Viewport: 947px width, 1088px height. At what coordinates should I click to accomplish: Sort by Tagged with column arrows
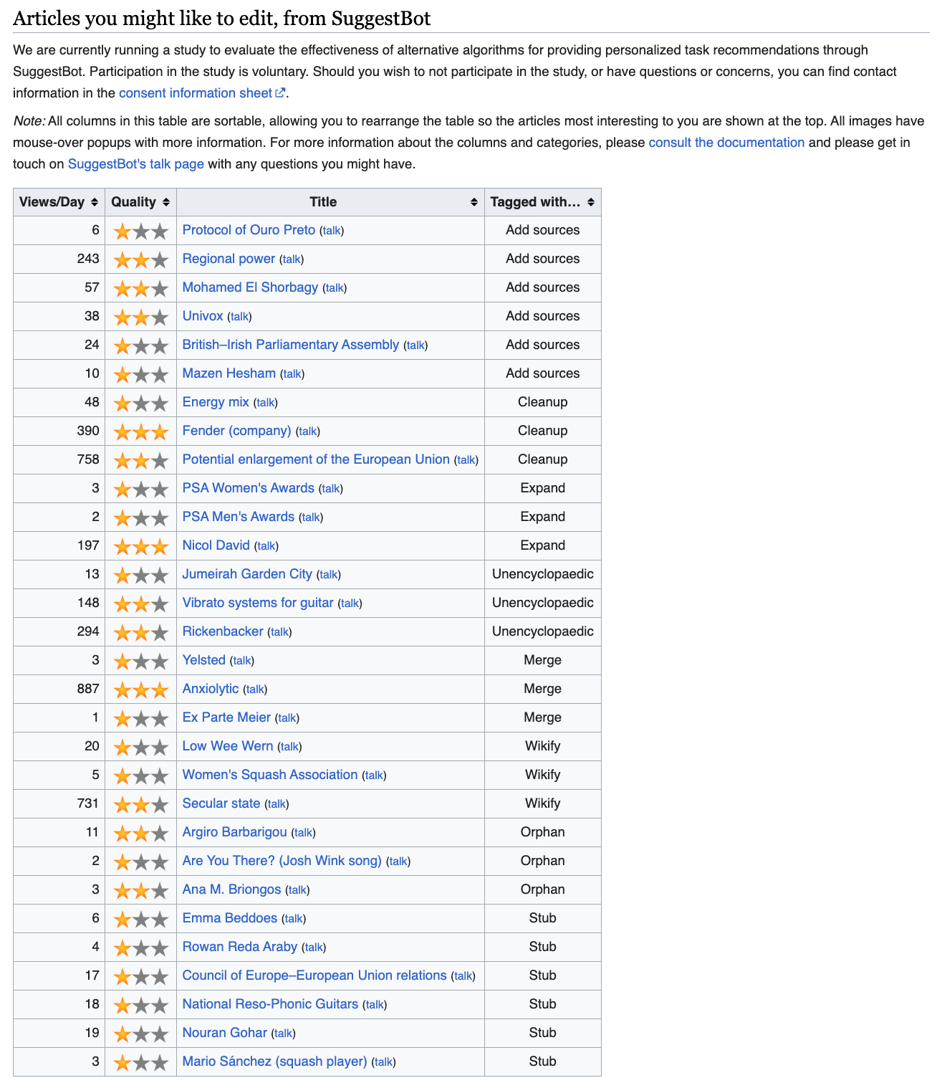[x=590, y=202]
